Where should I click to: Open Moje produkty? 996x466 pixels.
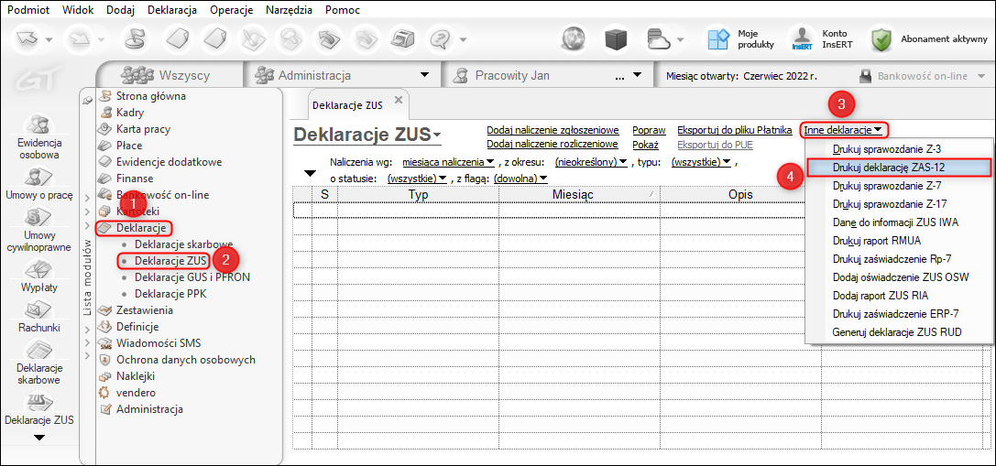(x=742, y=39)
